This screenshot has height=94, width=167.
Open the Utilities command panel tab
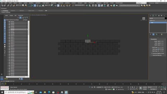(x=164, y=16)
